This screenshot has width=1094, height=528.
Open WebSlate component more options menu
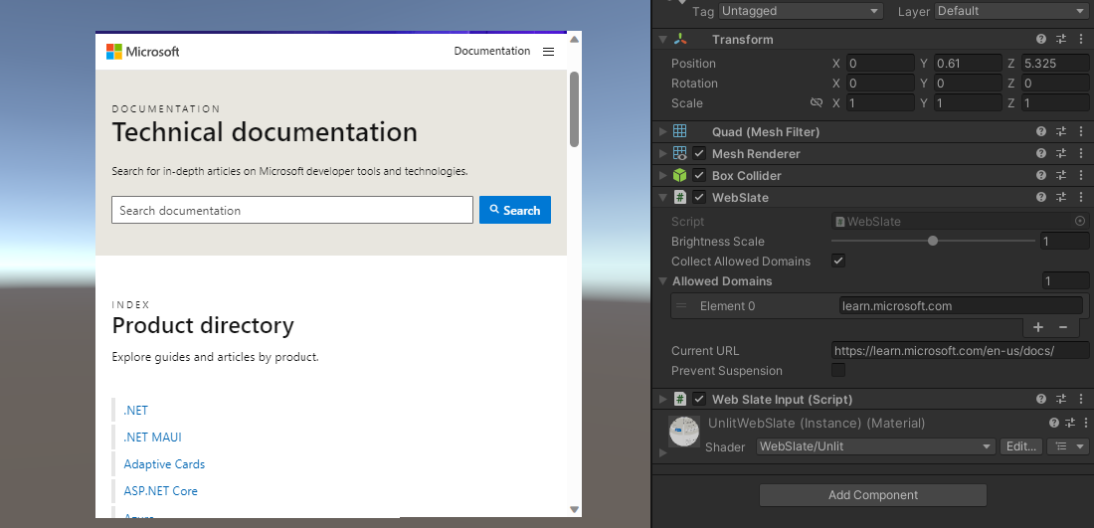1081,198
